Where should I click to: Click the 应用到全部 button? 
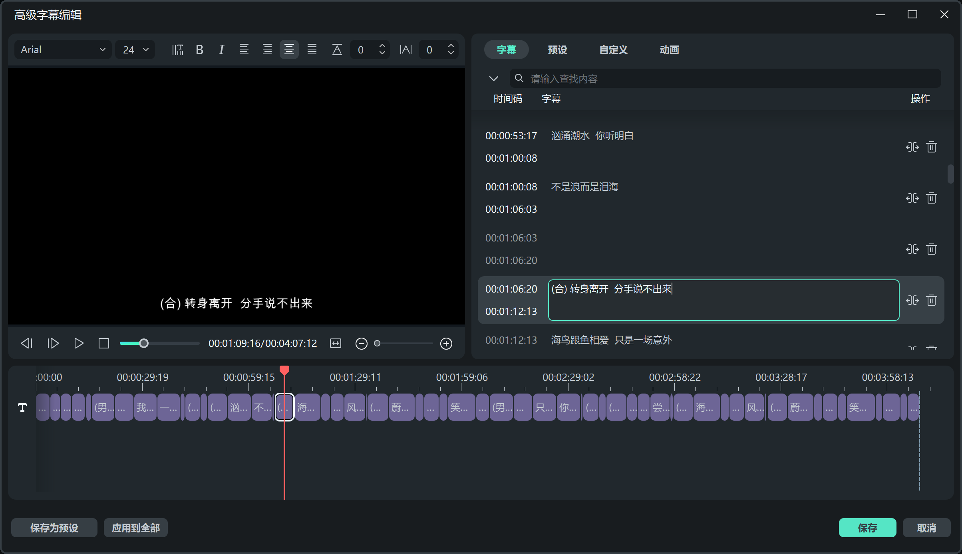[x=135, y=528]
